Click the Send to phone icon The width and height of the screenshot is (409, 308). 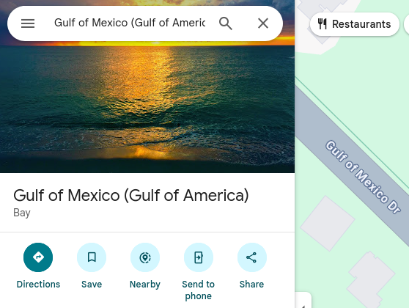click(x=199, y=257)
